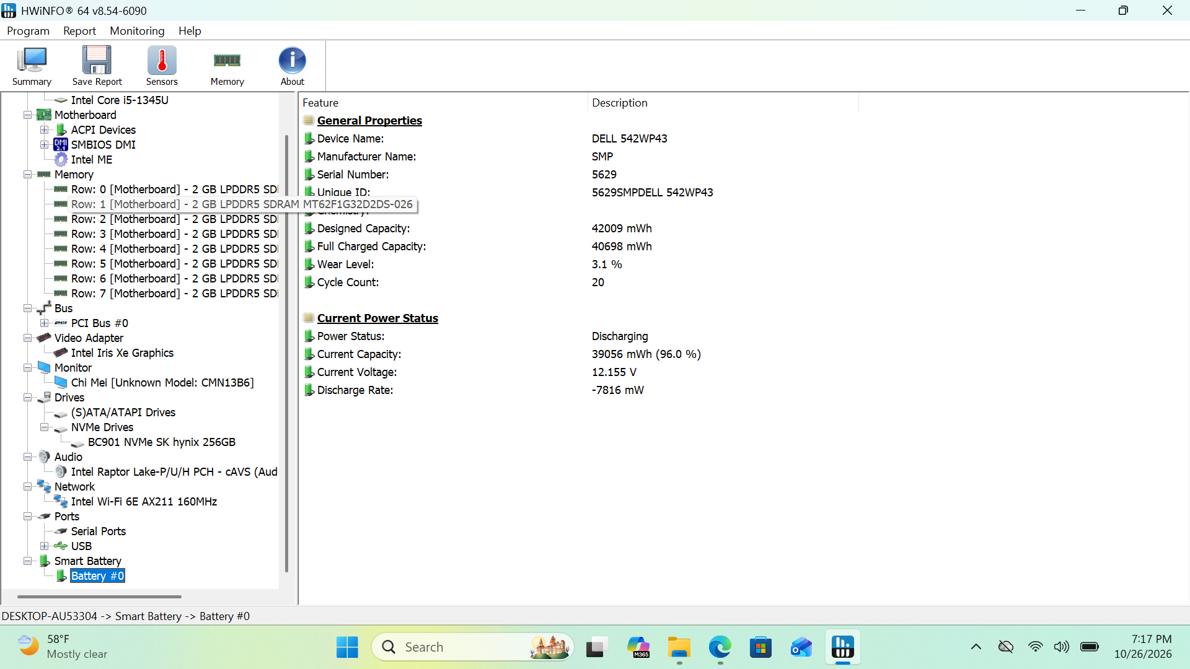Click the taskbar Search box
This screenshot has height=669, width=1190.
pos(472,647)
